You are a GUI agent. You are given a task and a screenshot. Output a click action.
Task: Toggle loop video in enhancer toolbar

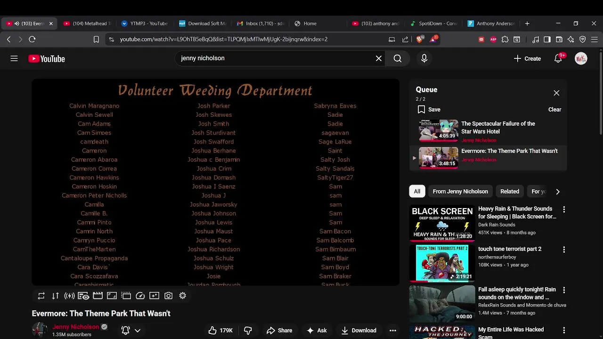tap(41, 296)
